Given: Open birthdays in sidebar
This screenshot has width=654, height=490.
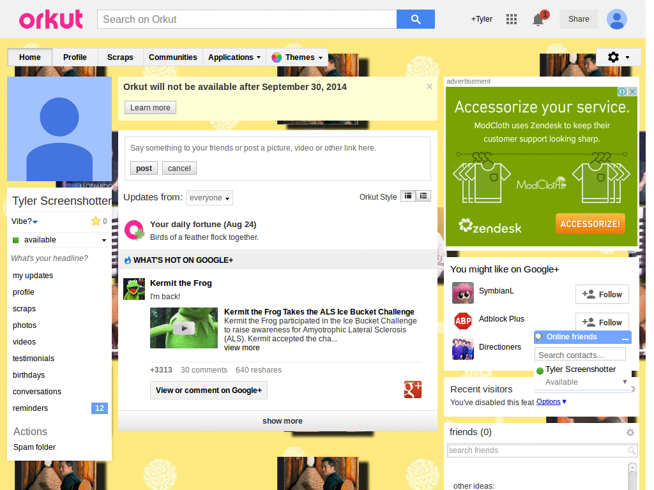Looking at the screenshot, I should tap(28, 375).
